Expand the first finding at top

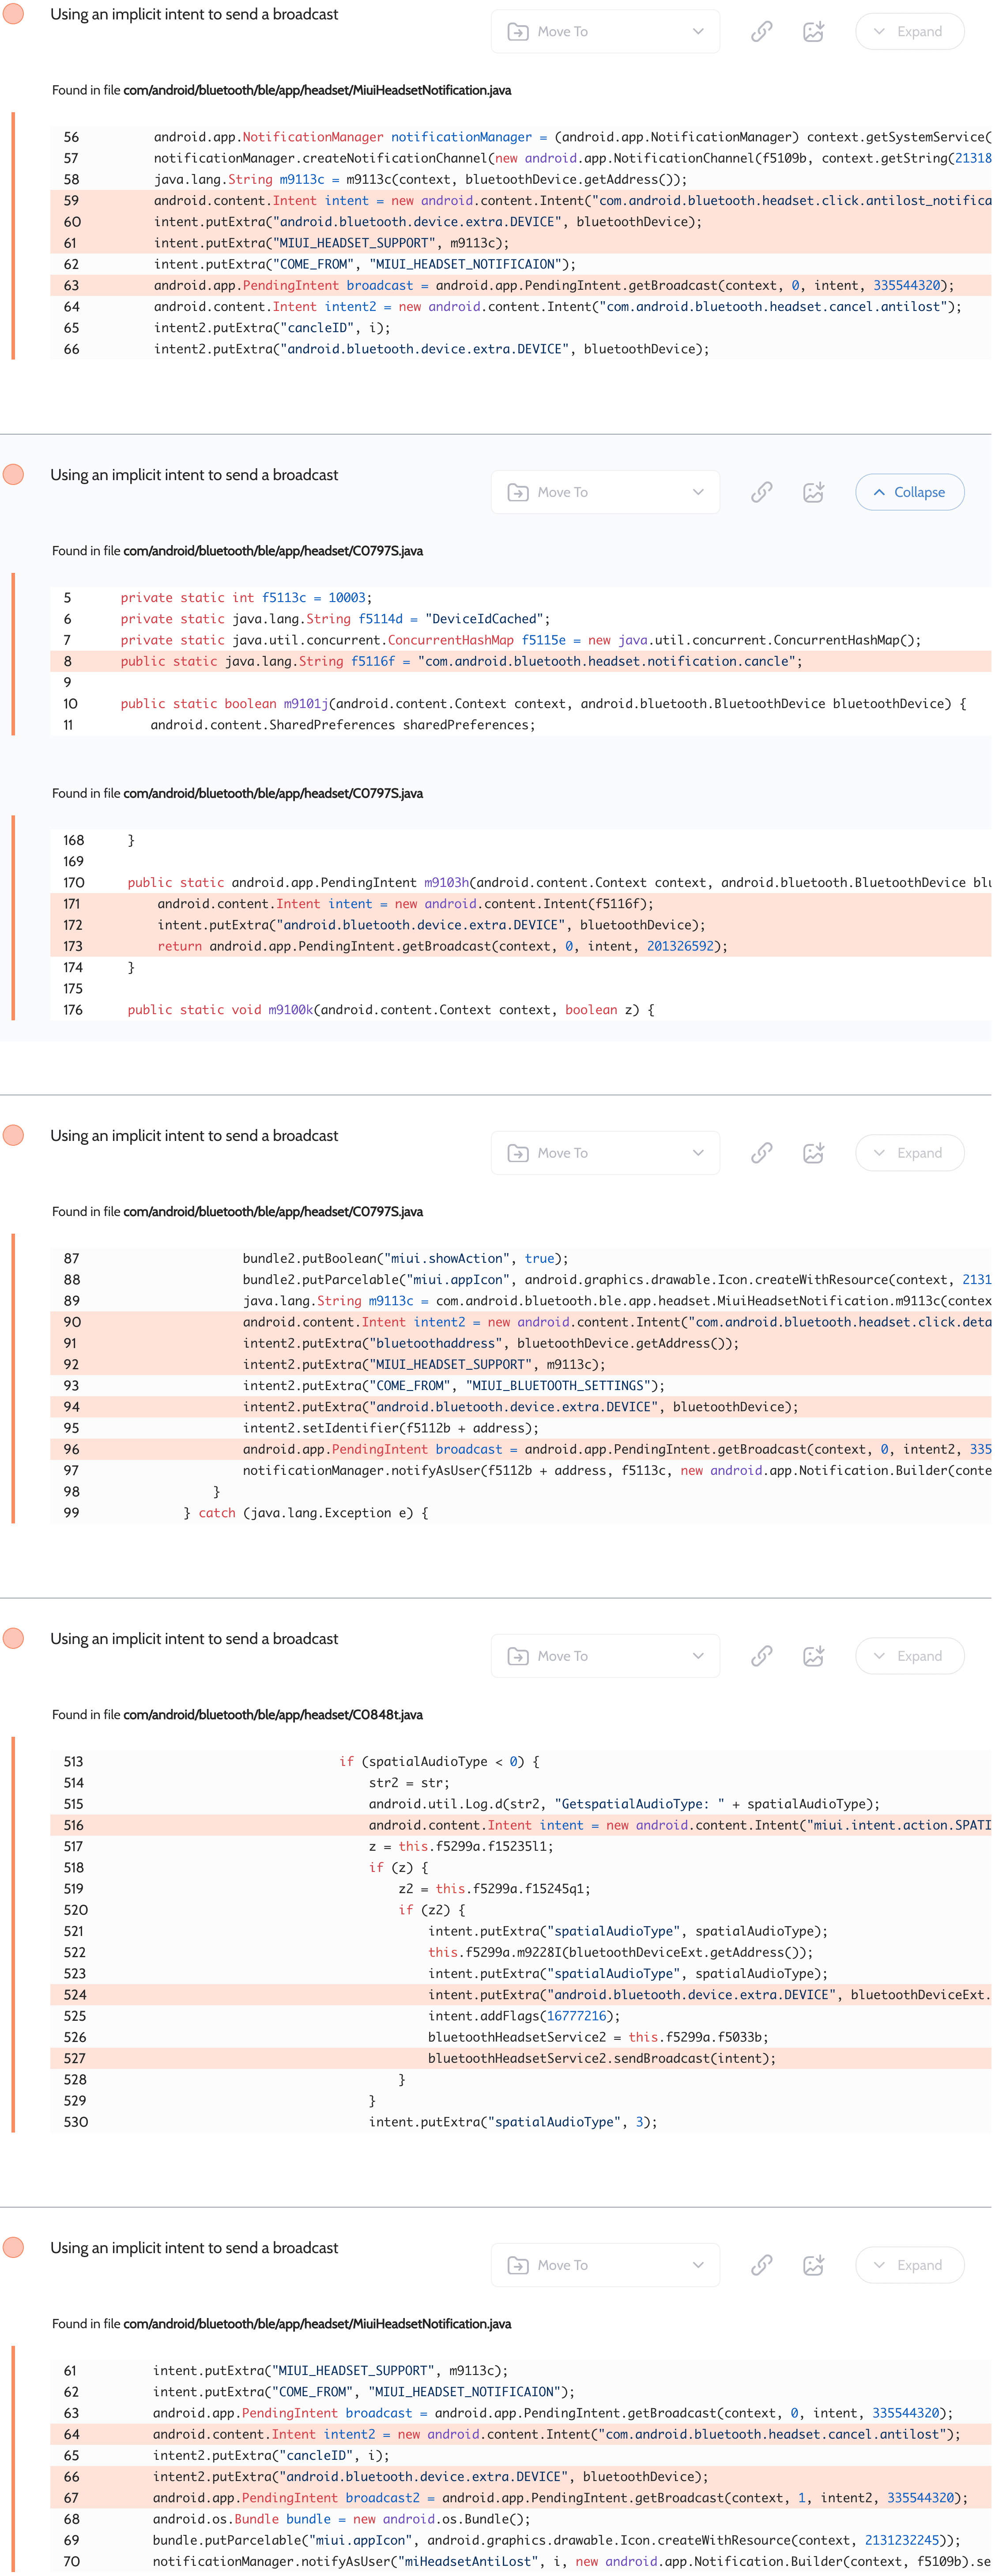tap(909, 31)
